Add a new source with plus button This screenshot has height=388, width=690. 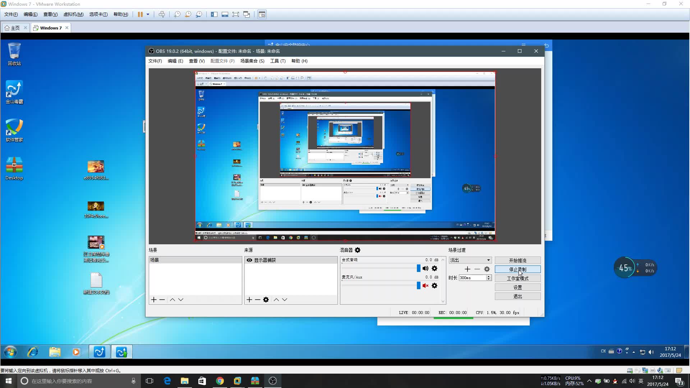[249, 300]
